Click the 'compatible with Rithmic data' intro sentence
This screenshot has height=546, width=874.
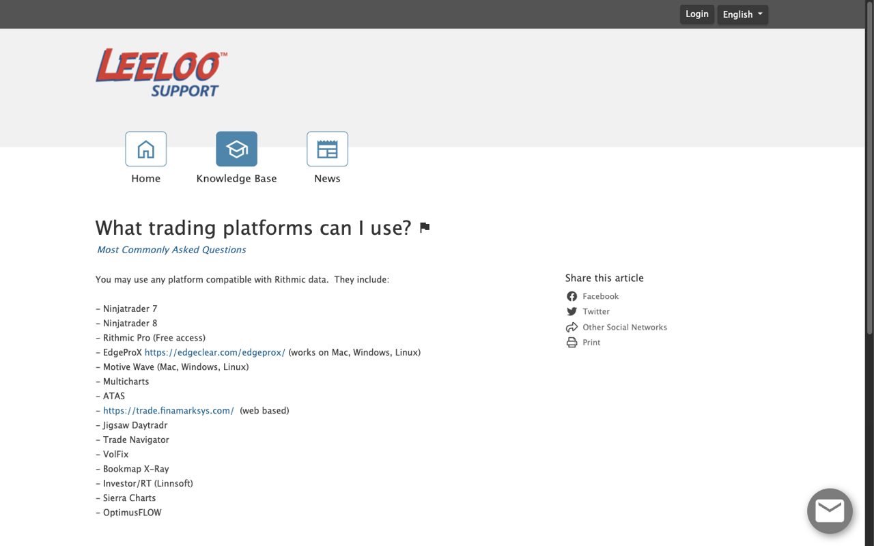pos(242,280)
